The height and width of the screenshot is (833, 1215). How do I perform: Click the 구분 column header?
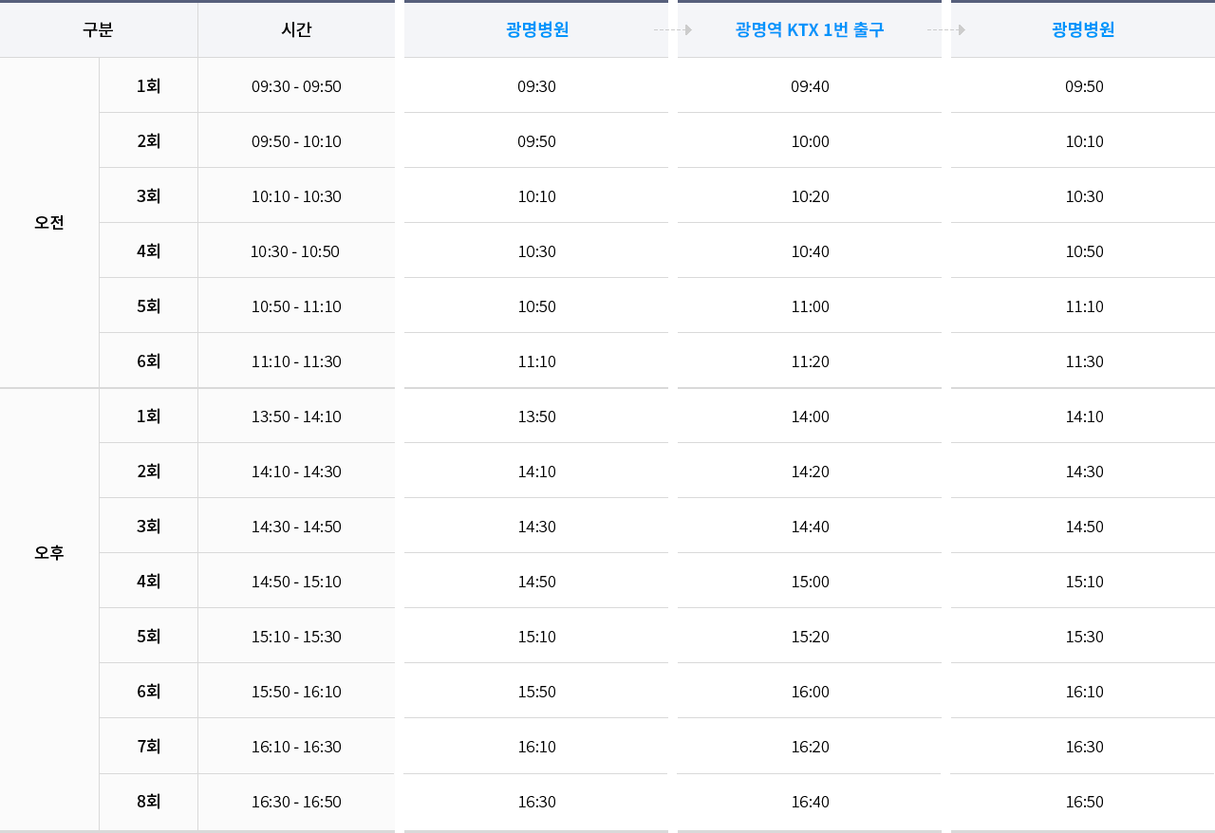point(98,29)
